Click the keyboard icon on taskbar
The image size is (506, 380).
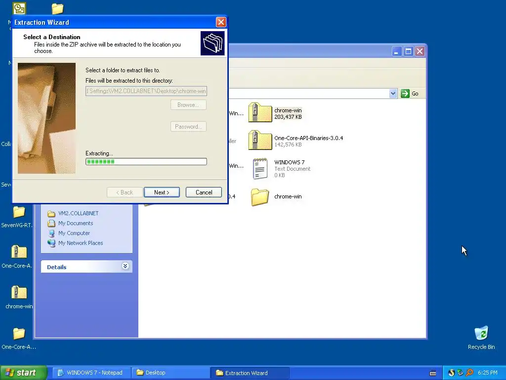coord(433,373)
